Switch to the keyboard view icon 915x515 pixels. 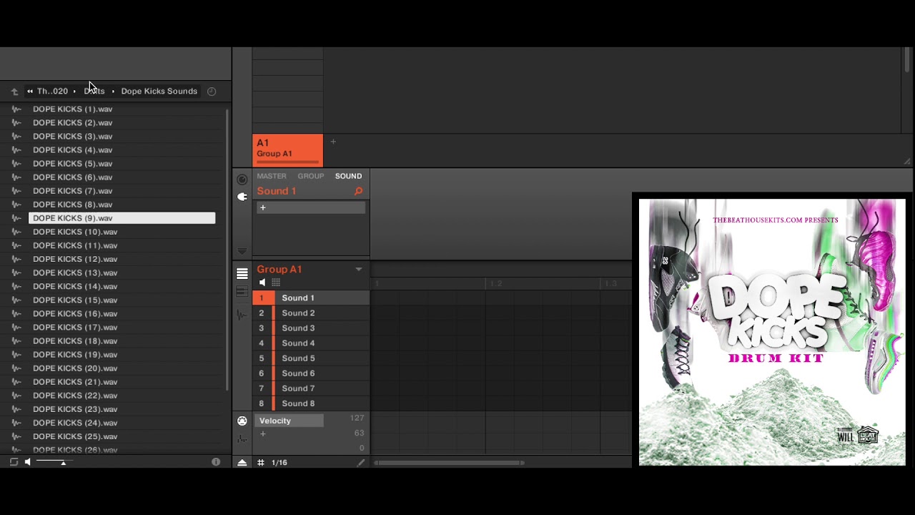click(242, 291)
